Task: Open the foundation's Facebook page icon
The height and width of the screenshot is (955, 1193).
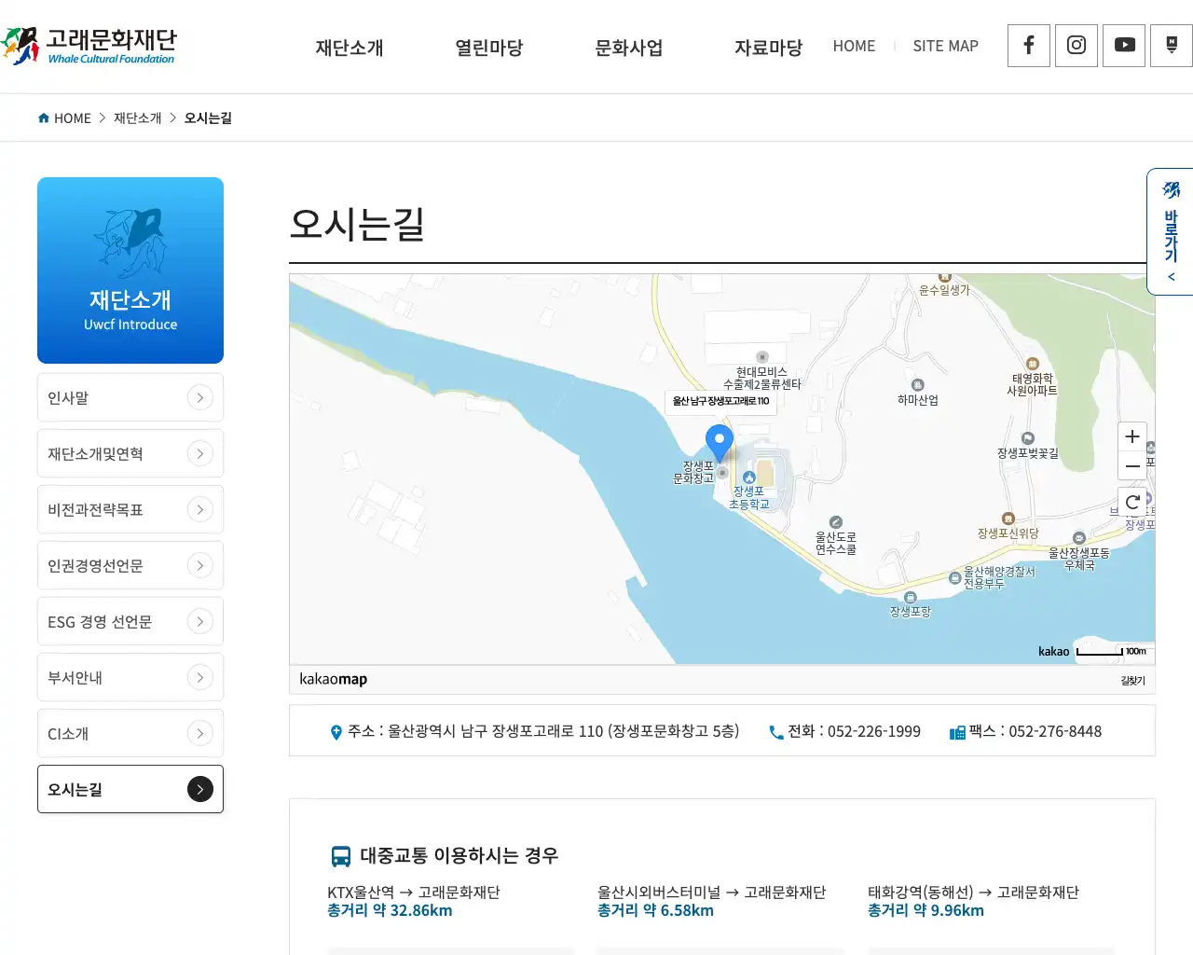Action: [x=1028, y=45]
